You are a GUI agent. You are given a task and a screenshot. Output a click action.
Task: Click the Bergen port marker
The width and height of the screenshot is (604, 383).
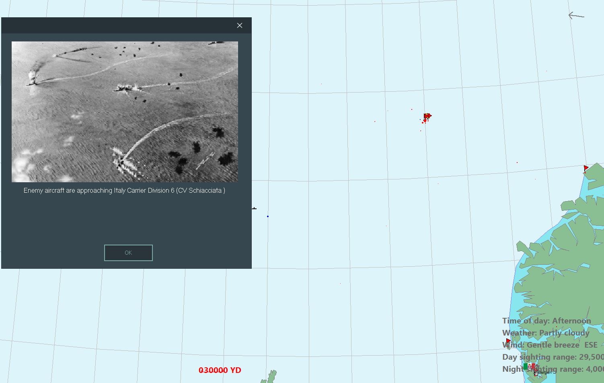coord(536,374)
